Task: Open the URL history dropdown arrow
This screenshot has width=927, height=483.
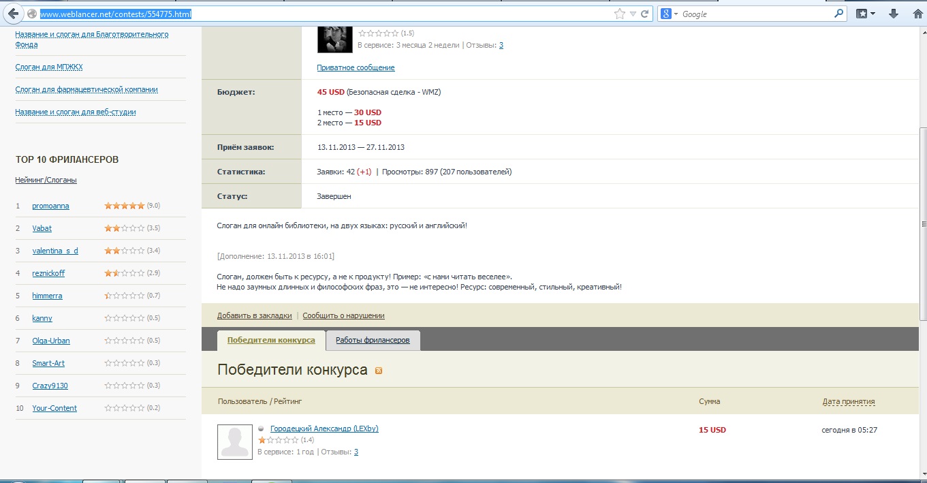Action: click(x=633, y=14)
